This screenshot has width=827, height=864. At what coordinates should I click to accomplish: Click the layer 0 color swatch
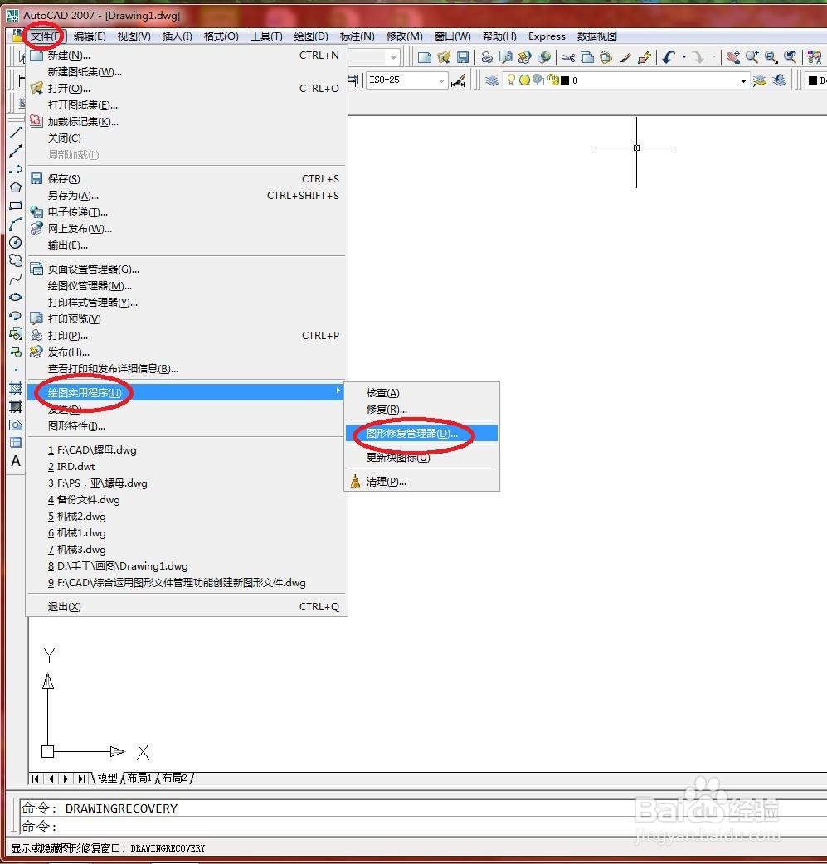(x=565, y=80)
